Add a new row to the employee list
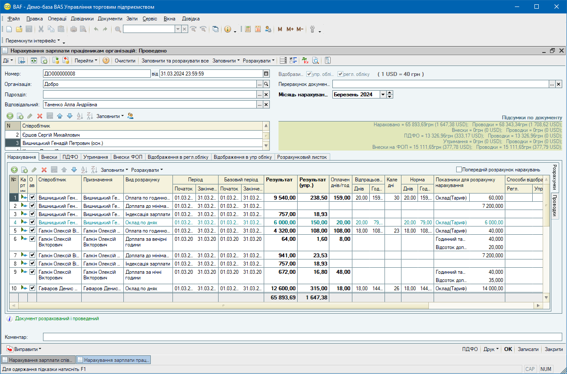This screenshot has width=567, height=374. [x=10, y=116]
